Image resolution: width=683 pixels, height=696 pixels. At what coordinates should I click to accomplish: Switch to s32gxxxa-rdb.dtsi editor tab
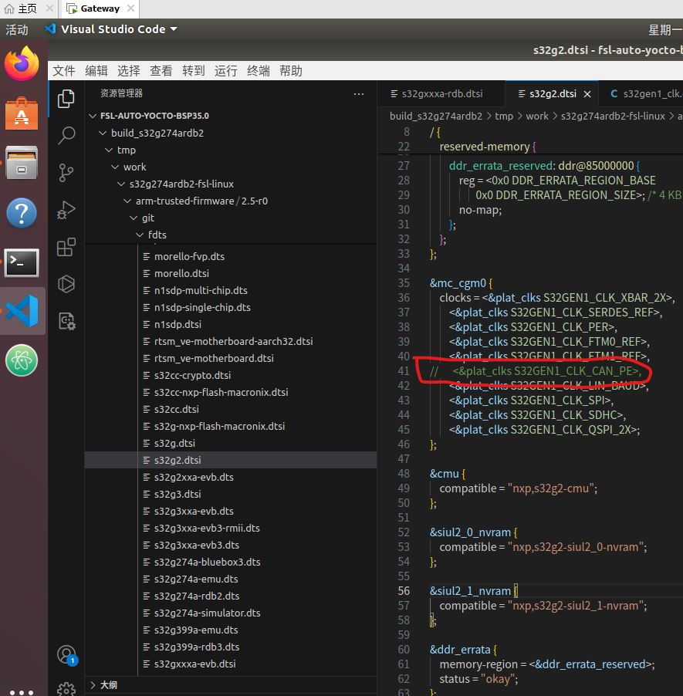441,93
